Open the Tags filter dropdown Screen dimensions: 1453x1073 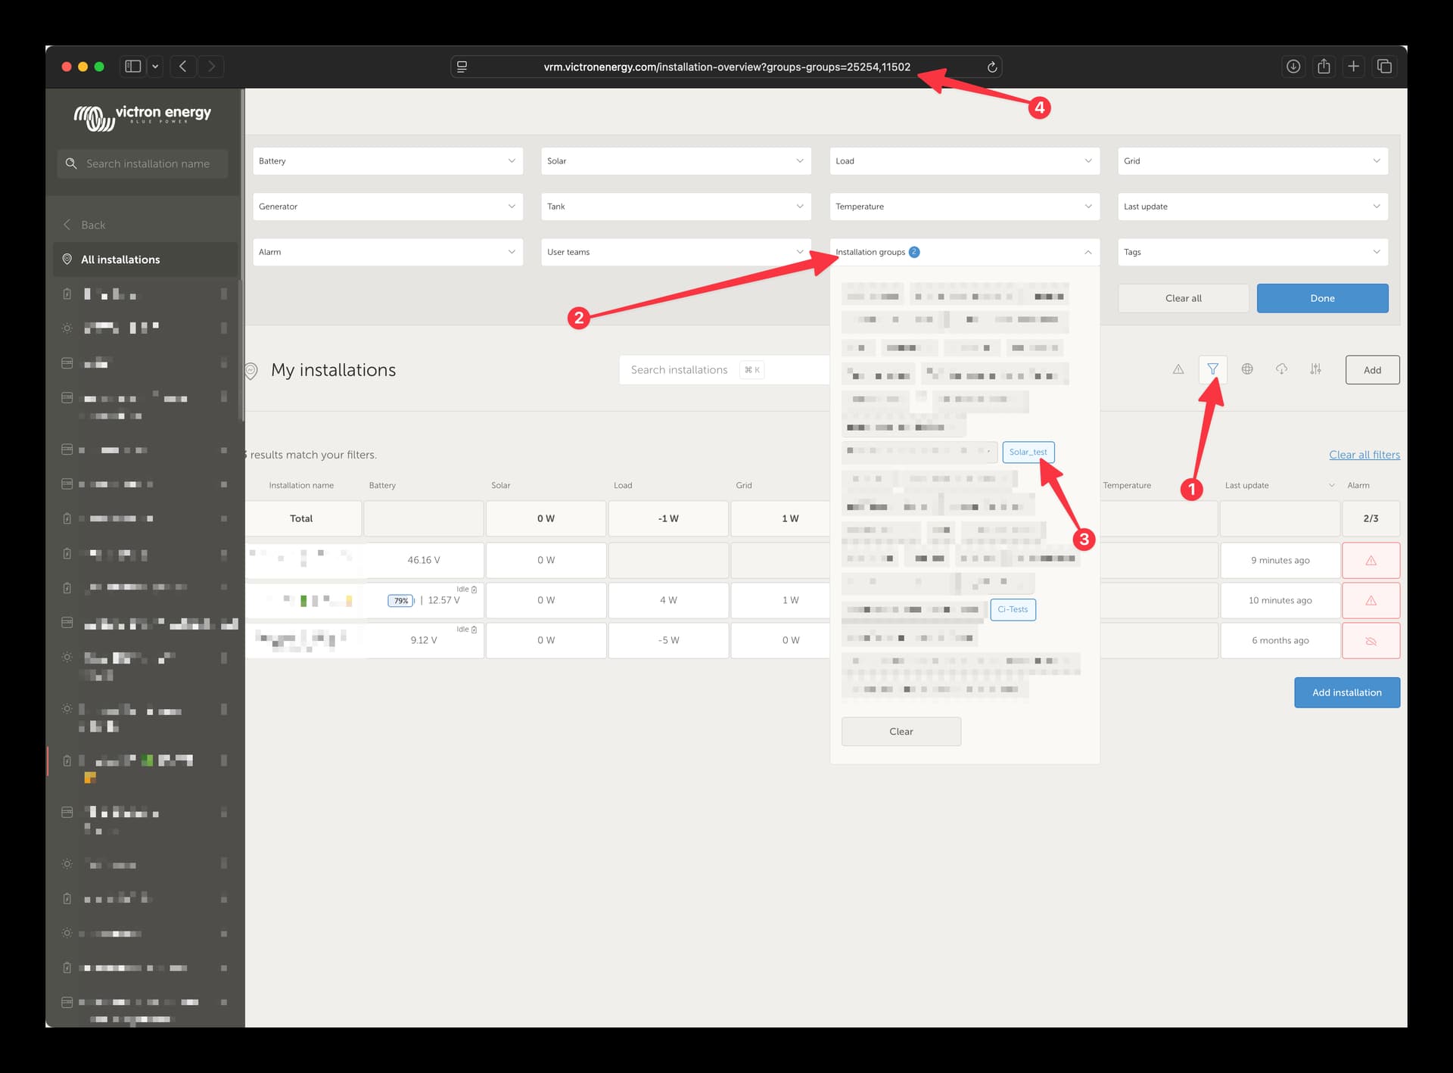tap(1252, 252)
